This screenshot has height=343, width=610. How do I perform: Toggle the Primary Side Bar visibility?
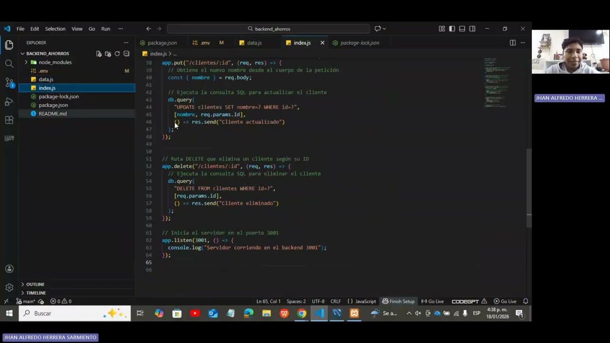pos(452,29)
